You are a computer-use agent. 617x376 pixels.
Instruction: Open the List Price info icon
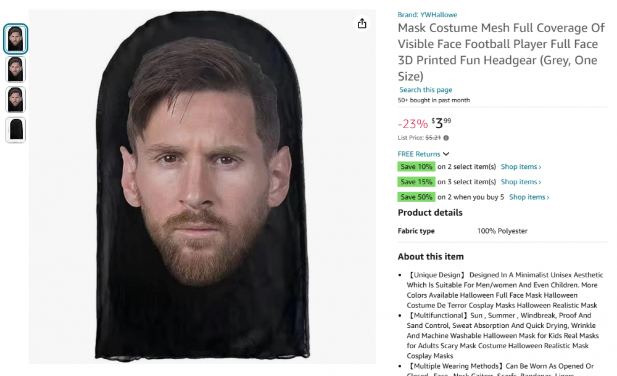(446, 138)
